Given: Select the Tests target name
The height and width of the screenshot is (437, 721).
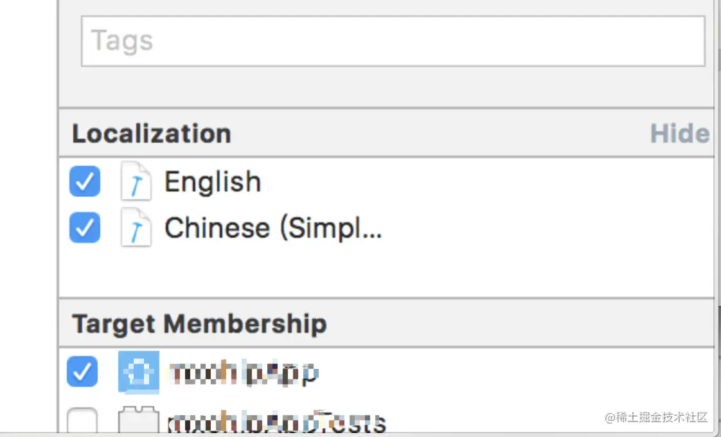Looking at the screenshot, I should [278, 422].
